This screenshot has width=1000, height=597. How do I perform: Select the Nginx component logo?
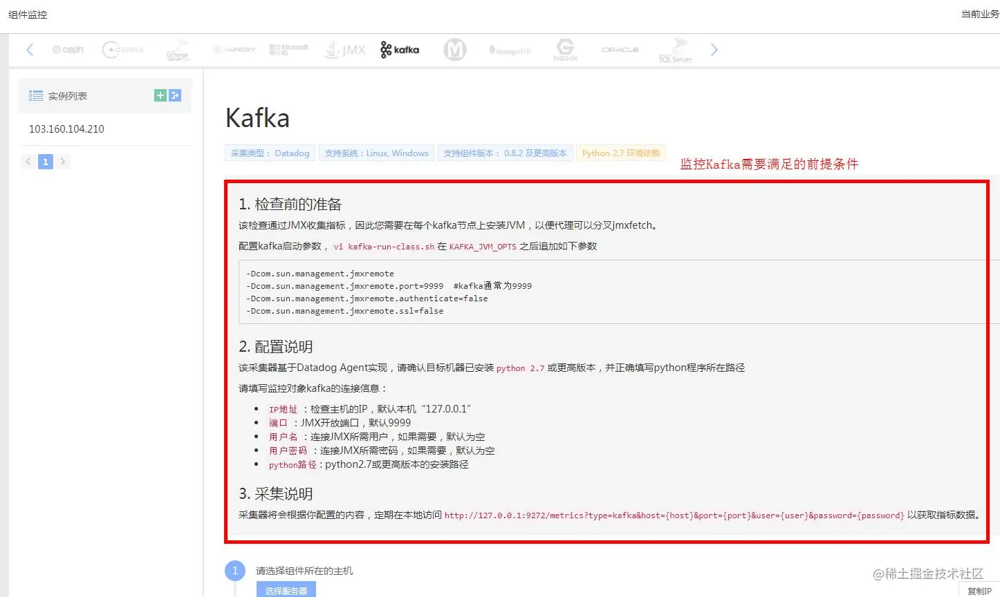coord(566,50)
